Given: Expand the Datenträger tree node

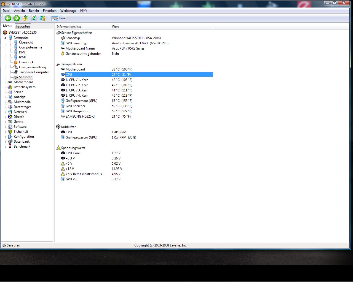Looking at the screenshot, I should tap(5, 107).
